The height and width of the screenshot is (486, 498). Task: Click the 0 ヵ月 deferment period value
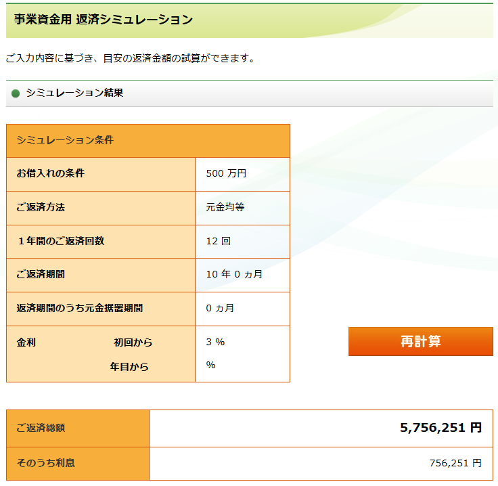pyautogui.click(x=220, y=308)
